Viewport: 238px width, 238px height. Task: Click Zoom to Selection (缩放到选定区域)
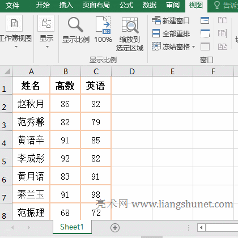point(130,34)
